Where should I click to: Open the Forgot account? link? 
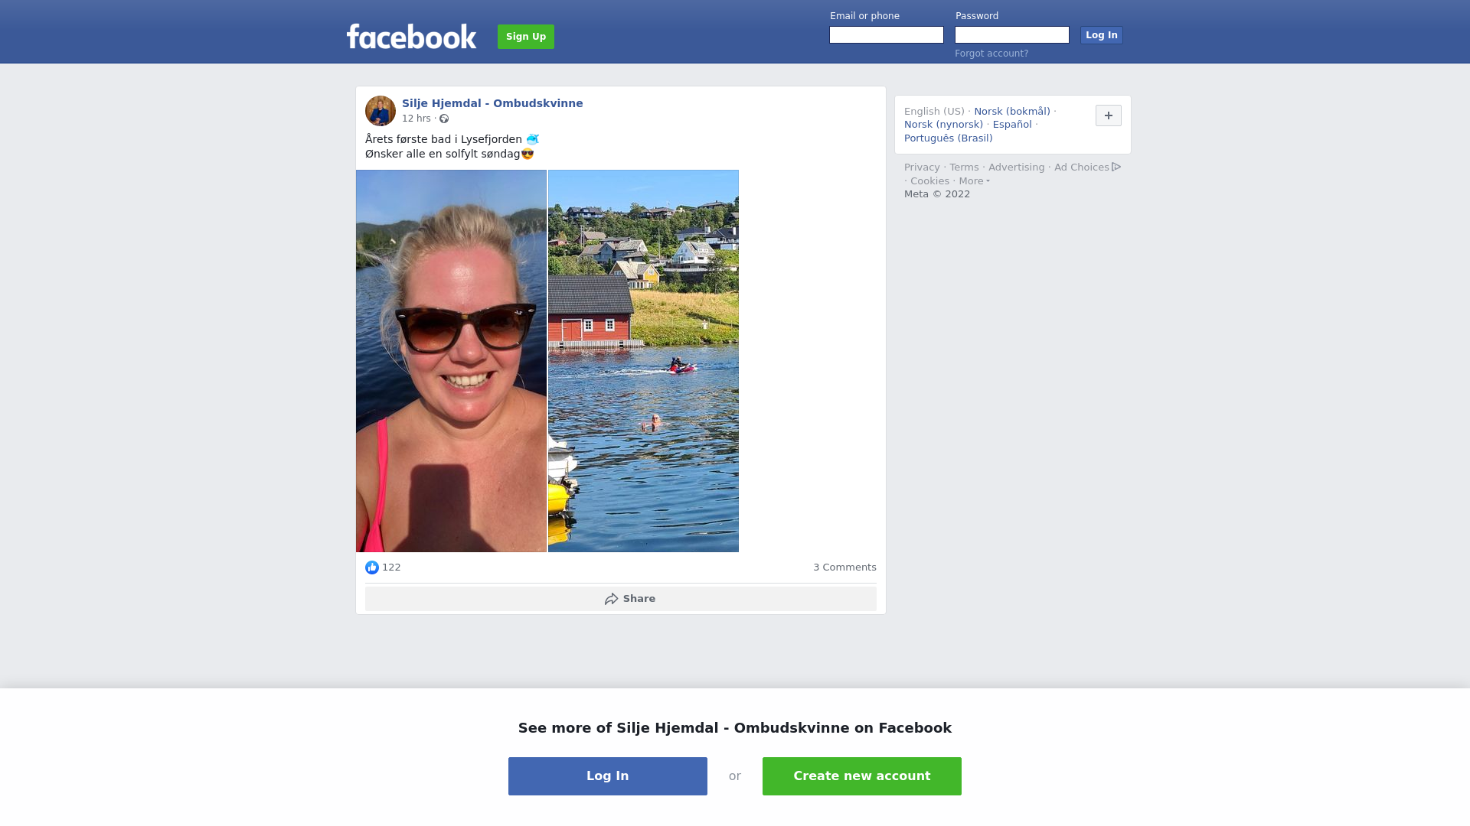click(x=991, y=54)
